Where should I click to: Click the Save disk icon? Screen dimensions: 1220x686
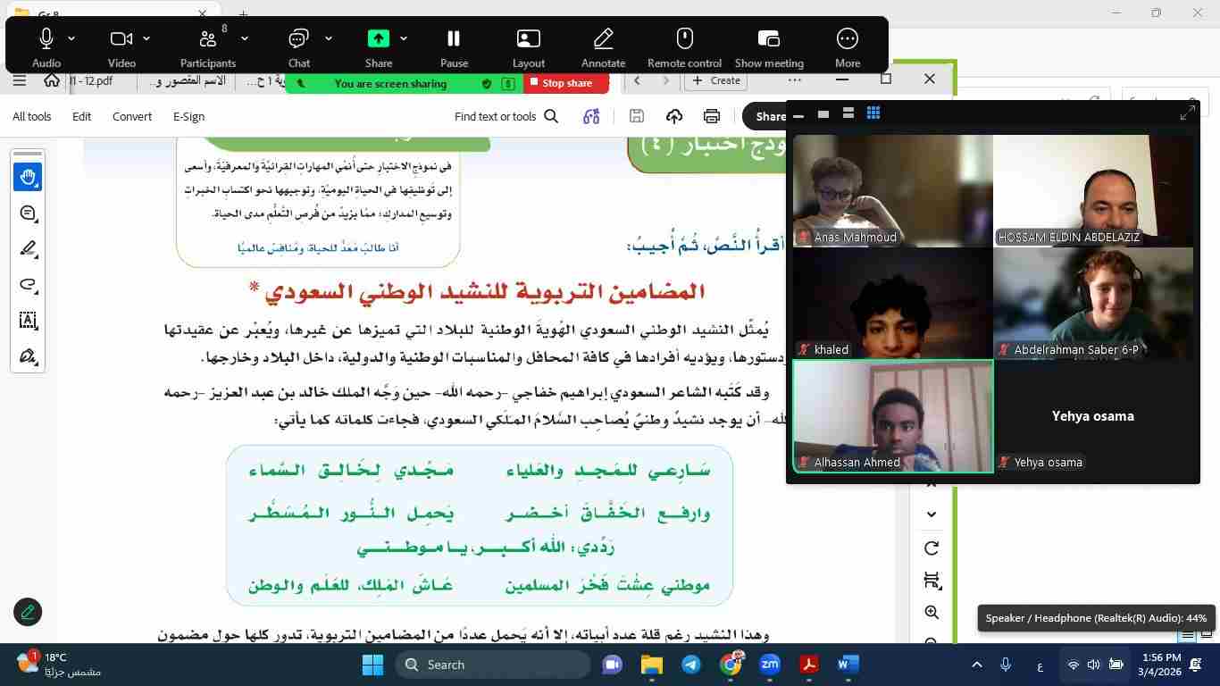click(x=637, y=116)
